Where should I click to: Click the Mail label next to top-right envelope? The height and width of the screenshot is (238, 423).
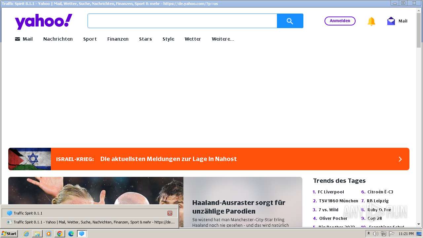pos(403,21)
